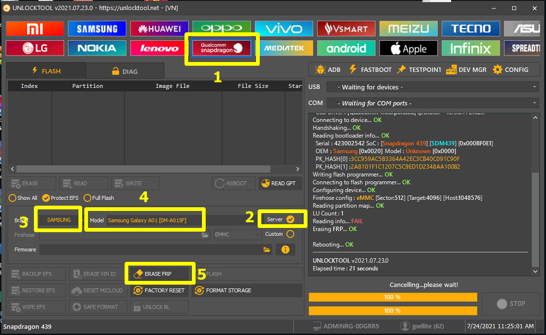Screen dimensions: 546x335
Task: Click the log panel scroll-down arrow
Action: (535, 271)
